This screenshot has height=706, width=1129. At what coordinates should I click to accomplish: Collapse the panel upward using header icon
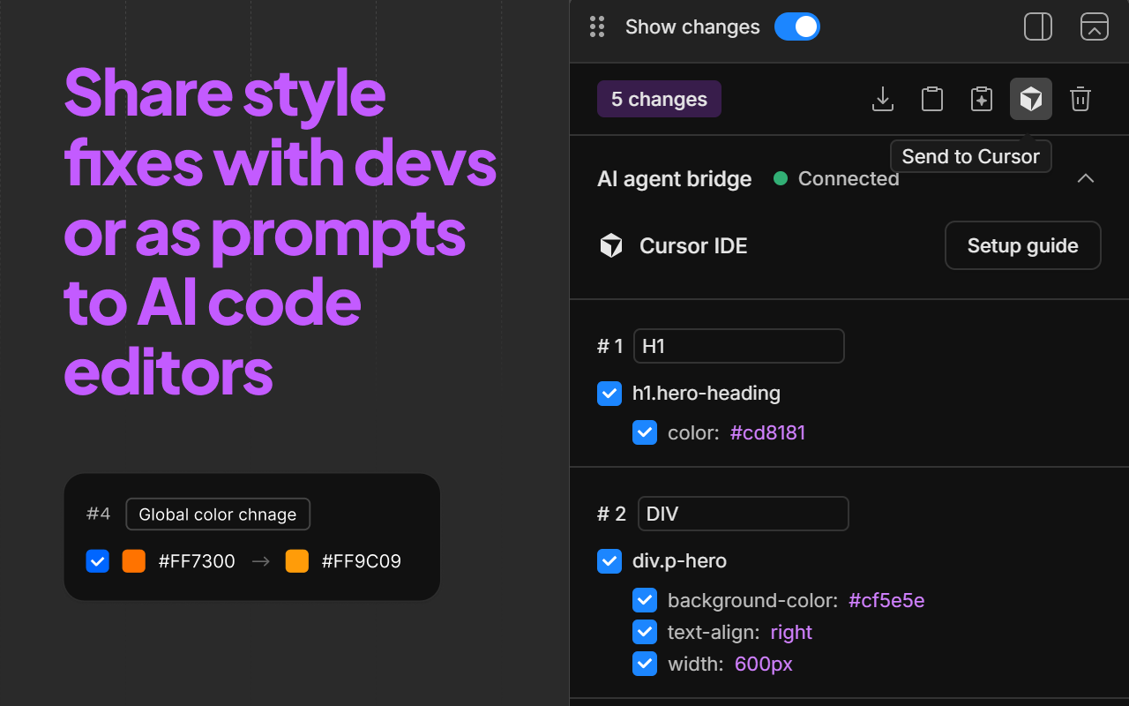1095,26
